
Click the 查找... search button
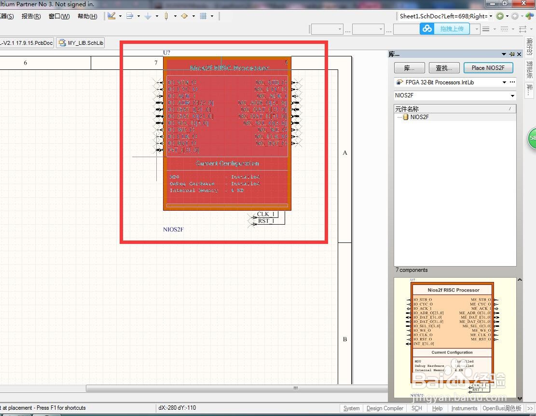(444, 68)
